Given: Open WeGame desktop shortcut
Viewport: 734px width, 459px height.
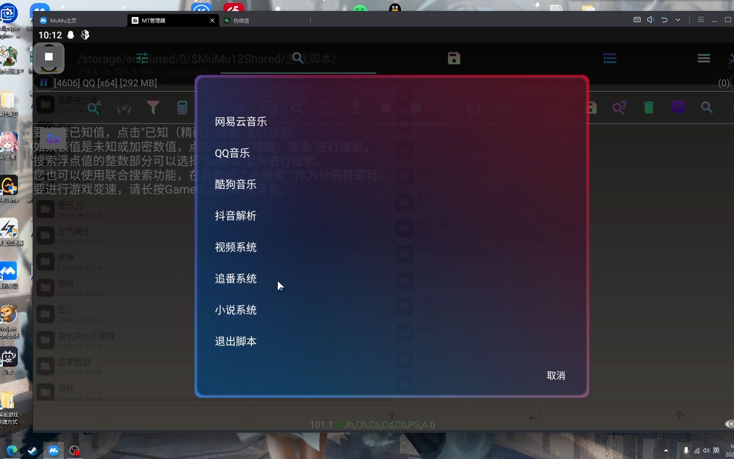Looking at the screenshot, I should pyautogui.click(x=9, y=190).
